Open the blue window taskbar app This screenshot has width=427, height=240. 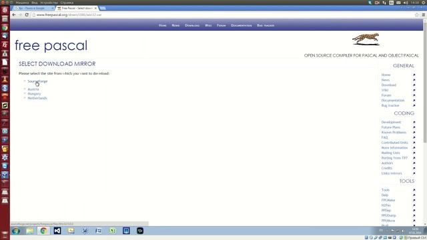[x=126, y=231]
